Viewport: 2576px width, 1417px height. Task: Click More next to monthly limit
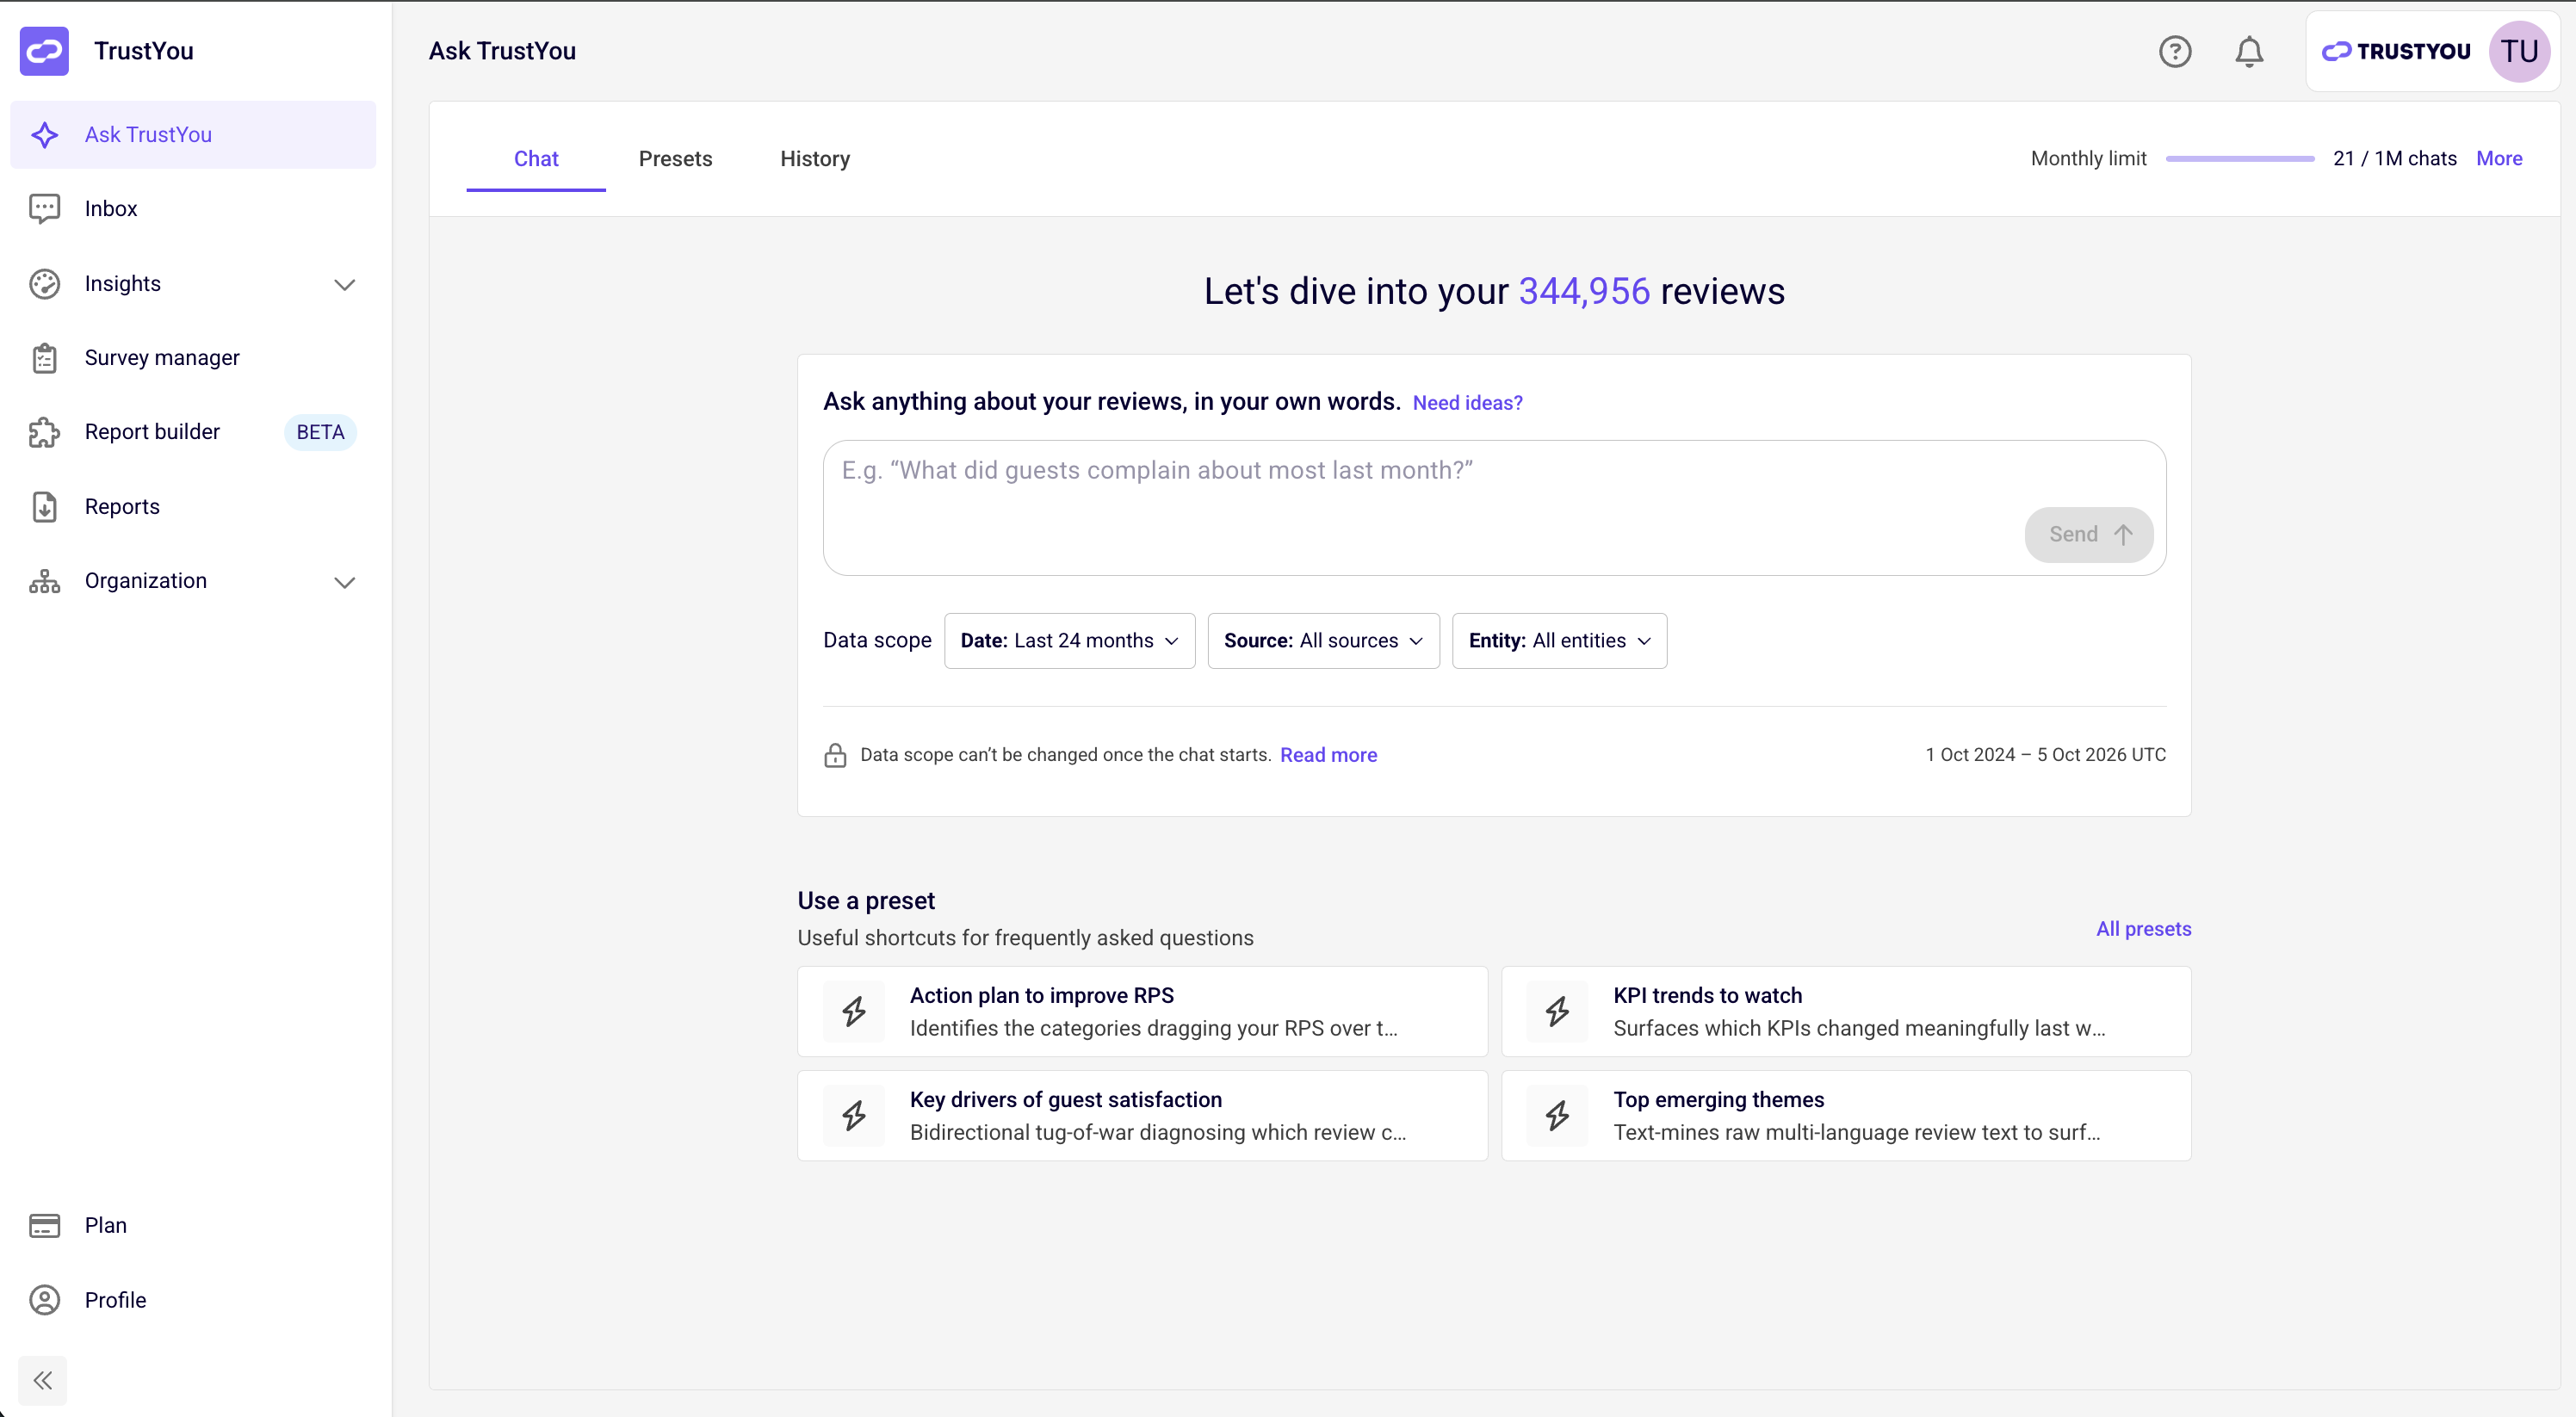(2499, 159)
